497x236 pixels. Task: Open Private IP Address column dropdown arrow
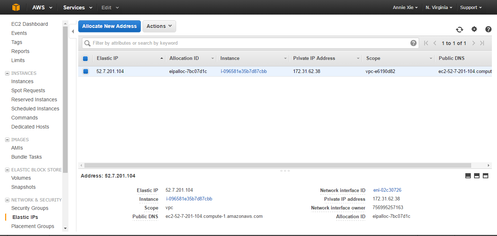[x=358, y=58]
